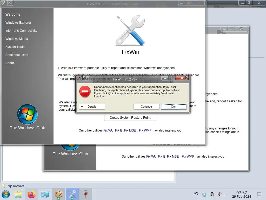
Task: Minimize the FixWin v1.2 <3> error dialog
Action: click(x=165, y=78)
